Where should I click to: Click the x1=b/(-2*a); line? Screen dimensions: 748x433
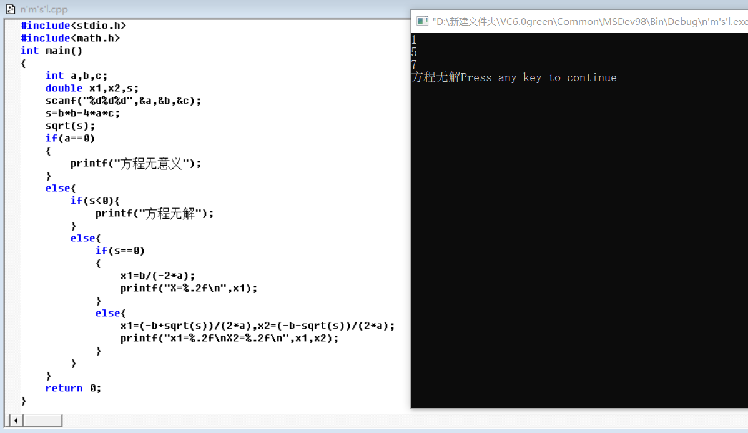click(157, 276)
